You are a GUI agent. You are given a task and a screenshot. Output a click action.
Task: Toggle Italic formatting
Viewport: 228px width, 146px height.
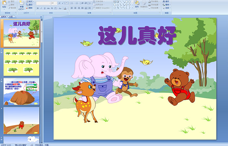(x=41, y=8)
